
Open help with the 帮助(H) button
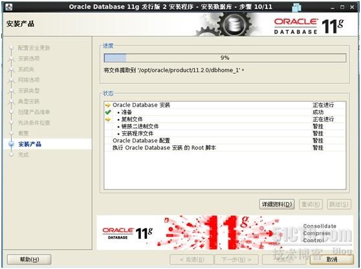pyautogui.click(x=29, y=259)
